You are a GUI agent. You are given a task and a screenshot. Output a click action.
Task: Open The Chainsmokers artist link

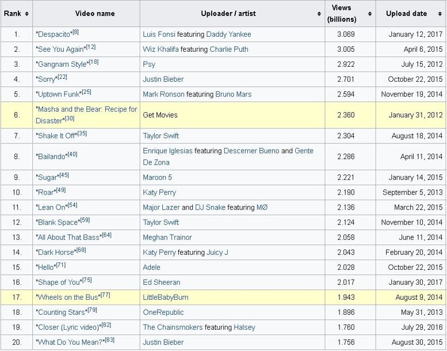coord(173,327)
